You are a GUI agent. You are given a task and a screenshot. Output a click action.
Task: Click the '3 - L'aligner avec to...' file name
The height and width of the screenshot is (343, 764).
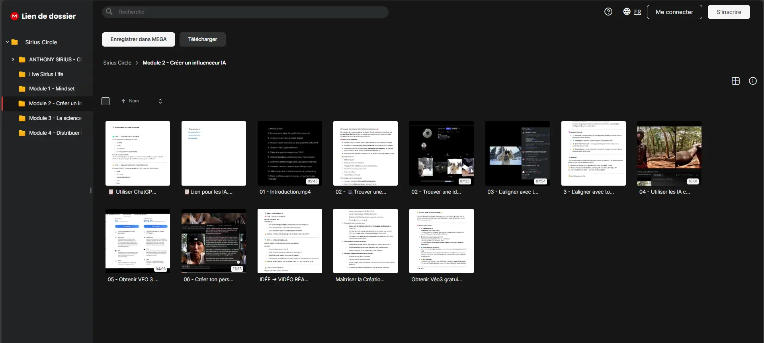(588, 192)
